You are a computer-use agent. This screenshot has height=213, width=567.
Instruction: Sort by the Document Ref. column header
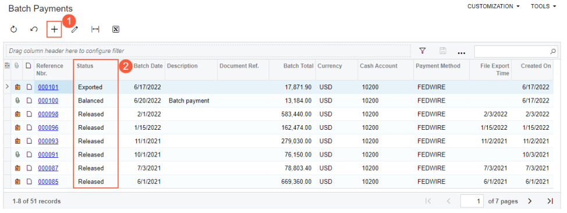239,66
